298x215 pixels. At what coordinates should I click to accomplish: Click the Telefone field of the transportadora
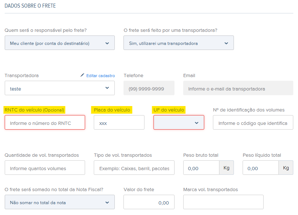coord(149,88)
